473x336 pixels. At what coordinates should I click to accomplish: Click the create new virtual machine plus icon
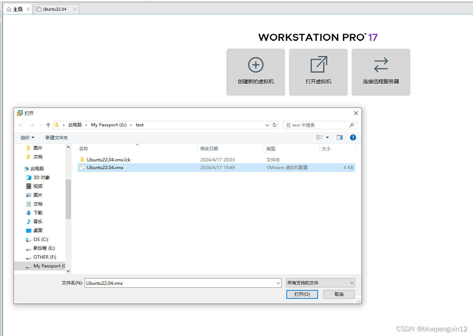pos(256,65)
